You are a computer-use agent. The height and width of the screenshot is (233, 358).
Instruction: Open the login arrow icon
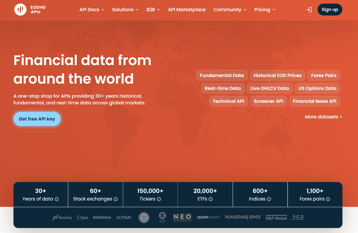click(x=308, y=10)
